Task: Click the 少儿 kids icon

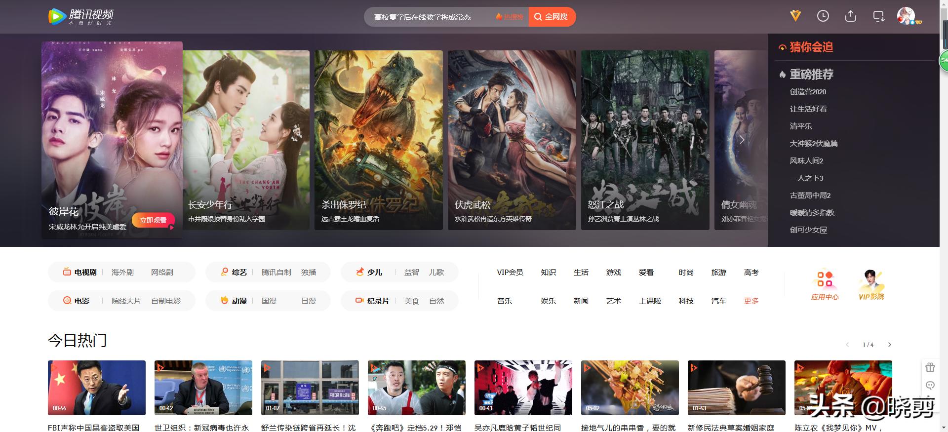Action: pyautogui.click(x=360, y=272)
